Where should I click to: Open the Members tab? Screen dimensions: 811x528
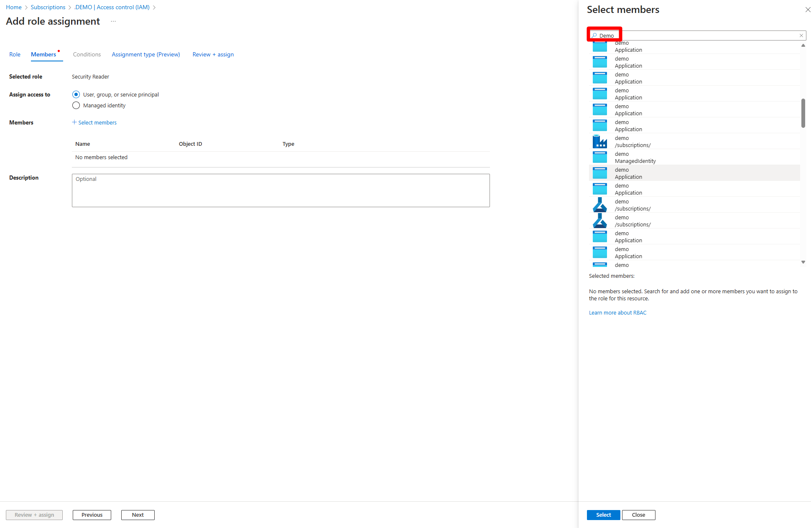point(43,54)
